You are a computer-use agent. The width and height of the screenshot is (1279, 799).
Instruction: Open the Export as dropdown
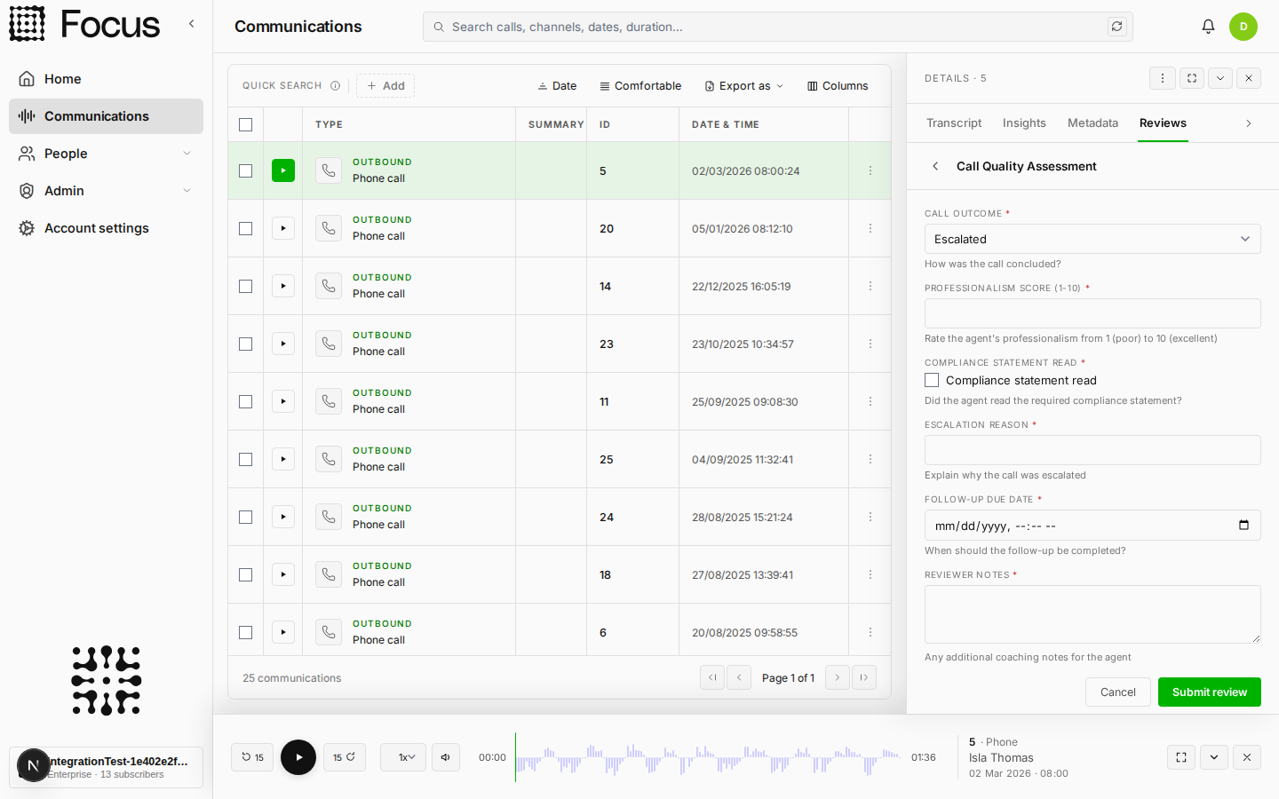(744, 86)
